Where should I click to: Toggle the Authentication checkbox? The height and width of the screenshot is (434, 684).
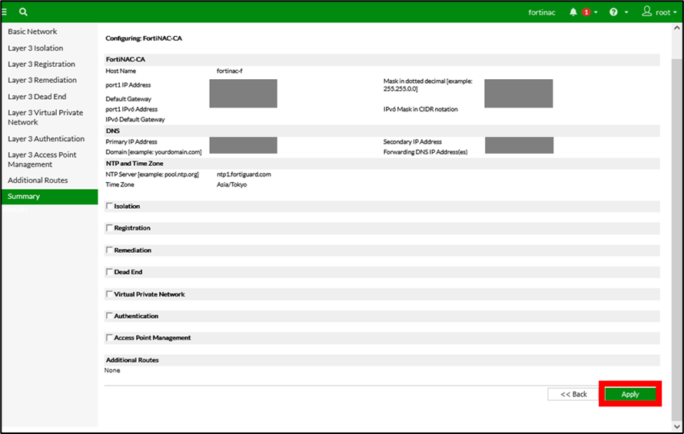(109, 316)
